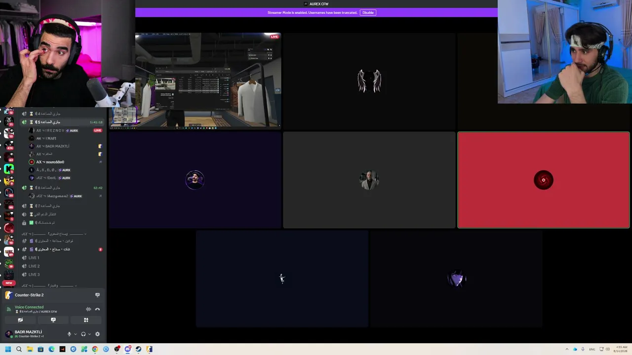Open Google Chrome from taskbar
This screenshot has width=632, height=355.
click(95, 349)
